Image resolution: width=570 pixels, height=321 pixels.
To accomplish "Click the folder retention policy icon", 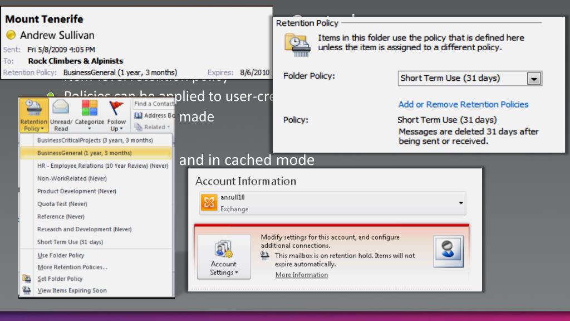I will (x=297, y=45).
